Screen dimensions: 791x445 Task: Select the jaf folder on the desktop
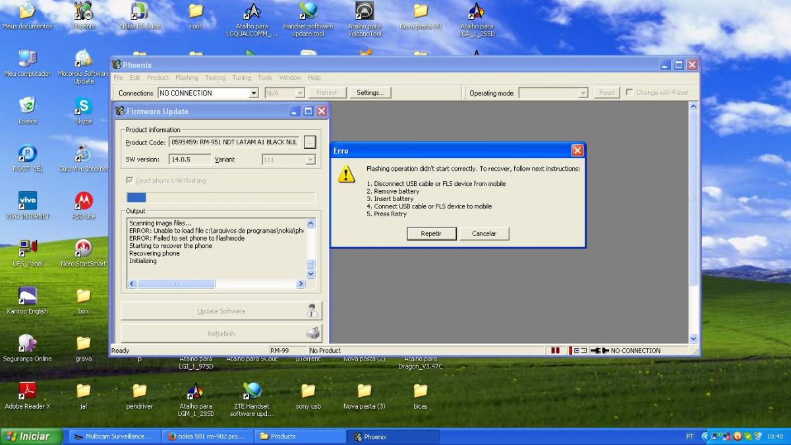[x=84, y=396]
